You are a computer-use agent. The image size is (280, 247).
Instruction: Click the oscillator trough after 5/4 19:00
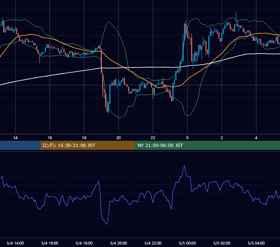(x=107, y=224)
